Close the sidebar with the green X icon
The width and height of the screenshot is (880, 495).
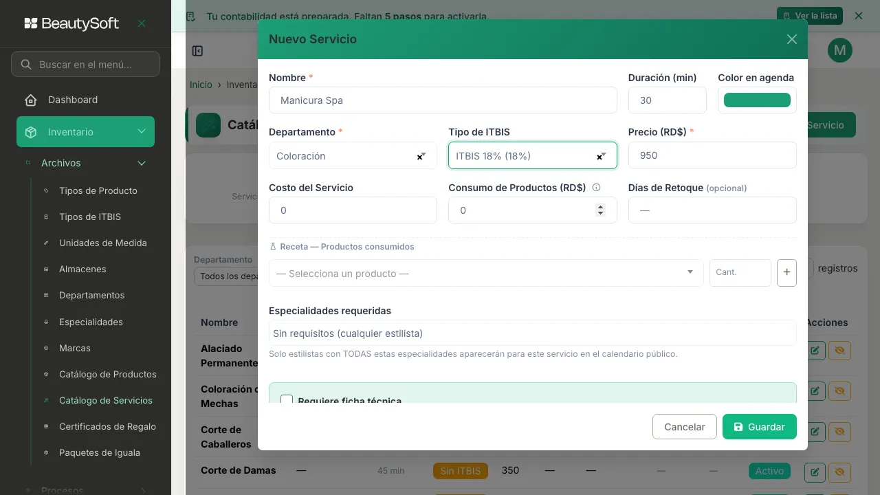click(142, 23)
